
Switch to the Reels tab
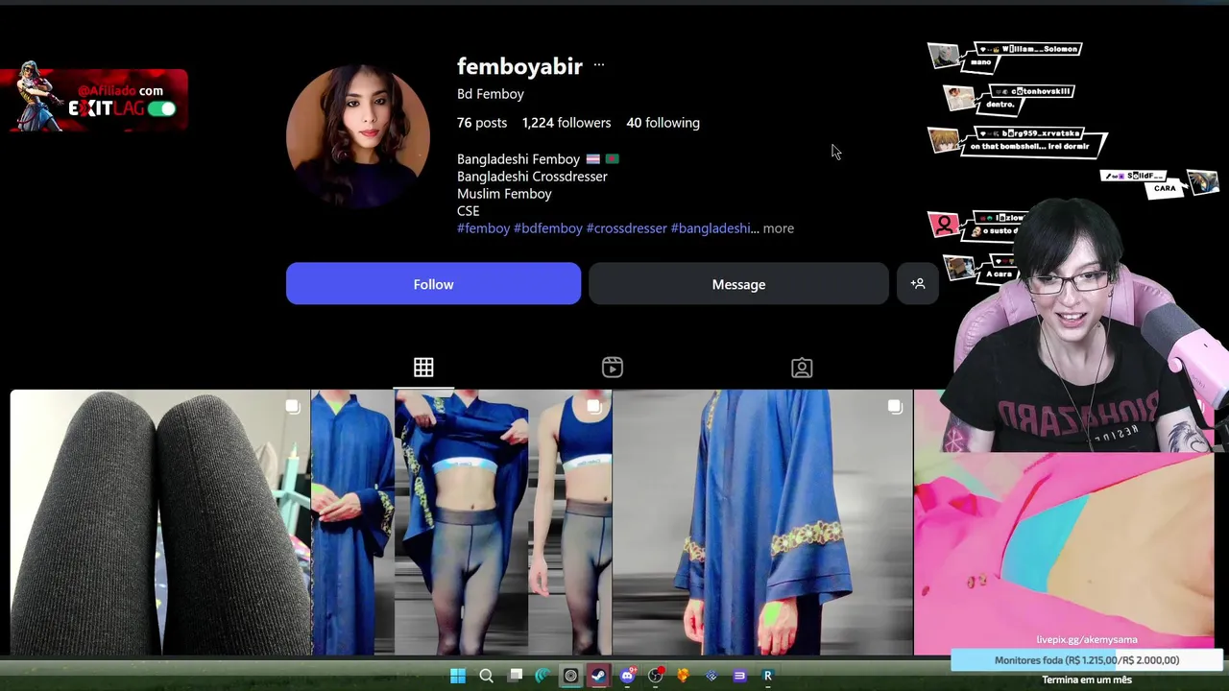pos(613,368)
